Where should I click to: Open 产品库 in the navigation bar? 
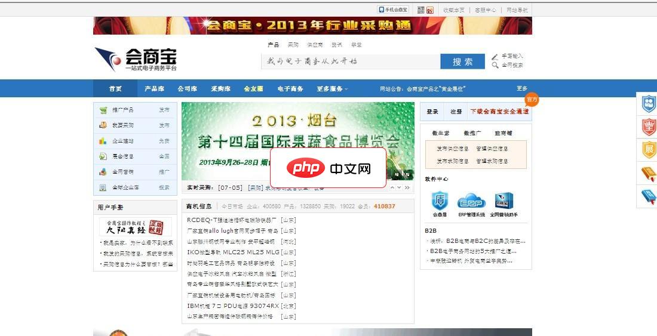click(x=154, y=89)
